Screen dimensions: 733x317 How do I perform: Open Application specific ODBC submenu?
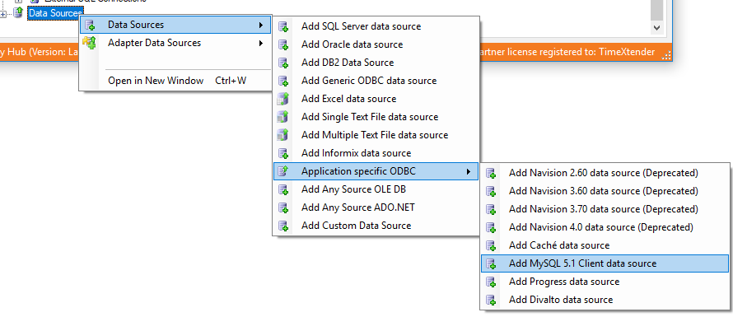point(376,171)
